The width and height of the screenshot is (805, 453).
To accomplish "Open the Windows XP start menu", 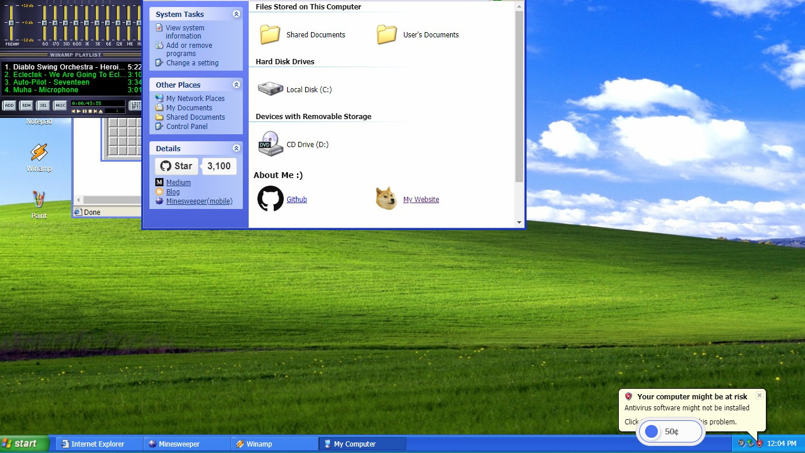I will [x=23, y=444].
